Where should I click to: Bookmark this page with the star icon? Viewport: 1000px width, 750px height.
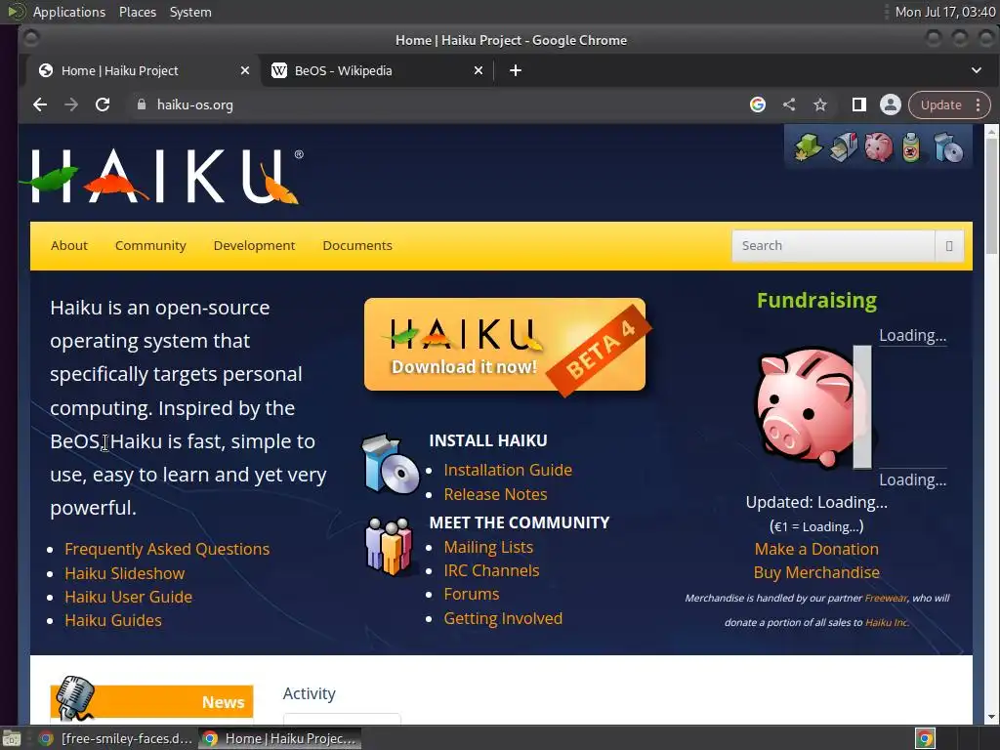820,104
